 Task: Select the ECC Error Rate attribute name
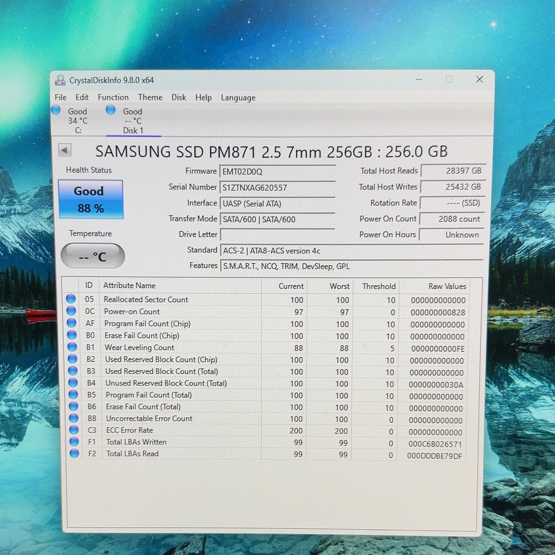coord(129,430)
